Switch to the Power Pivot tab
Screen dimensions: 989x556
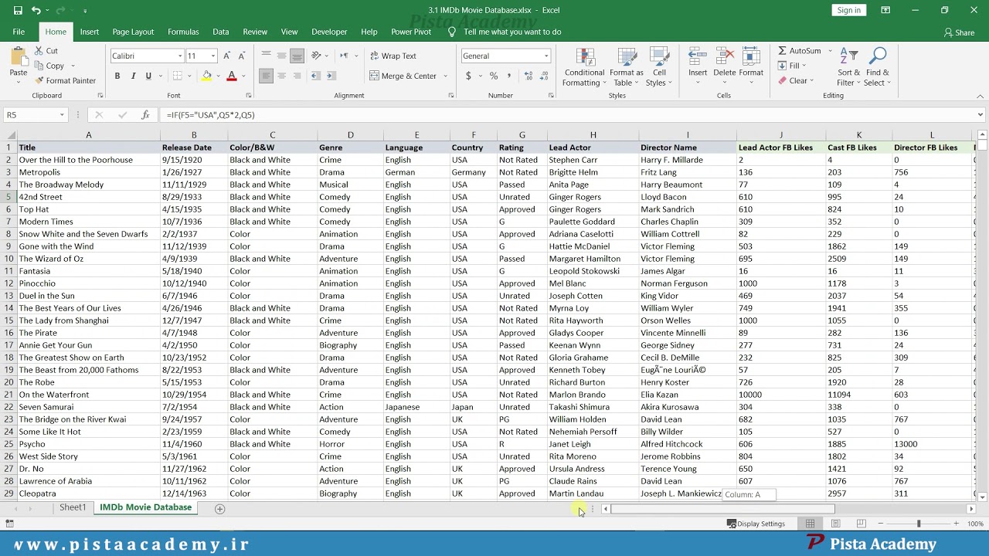[411, 32]
